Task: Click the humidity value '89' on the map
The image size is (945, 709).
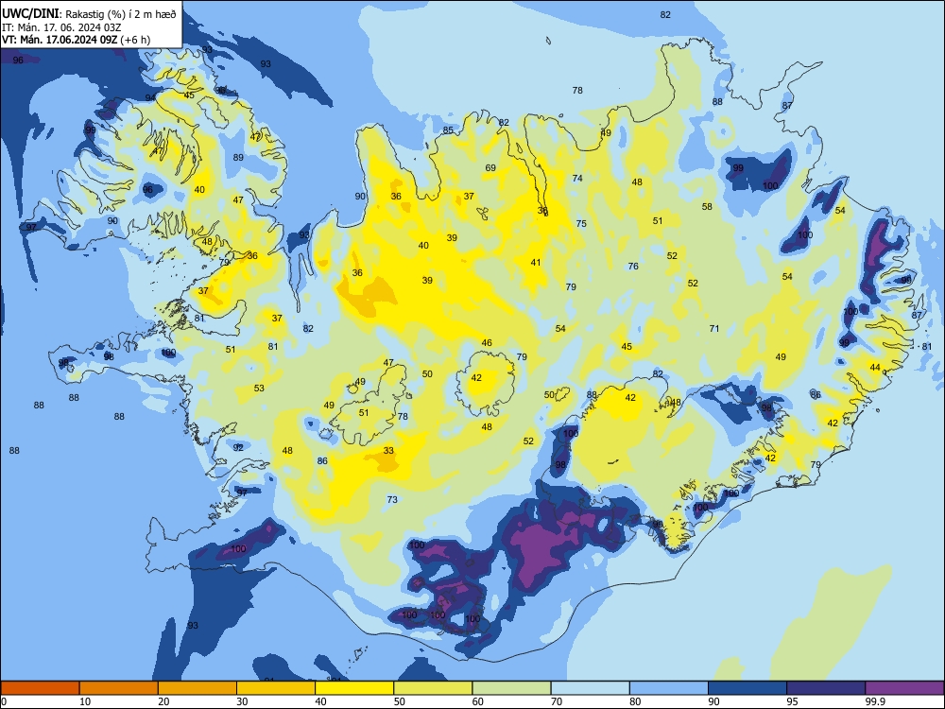Action: [x=239, y=157]
